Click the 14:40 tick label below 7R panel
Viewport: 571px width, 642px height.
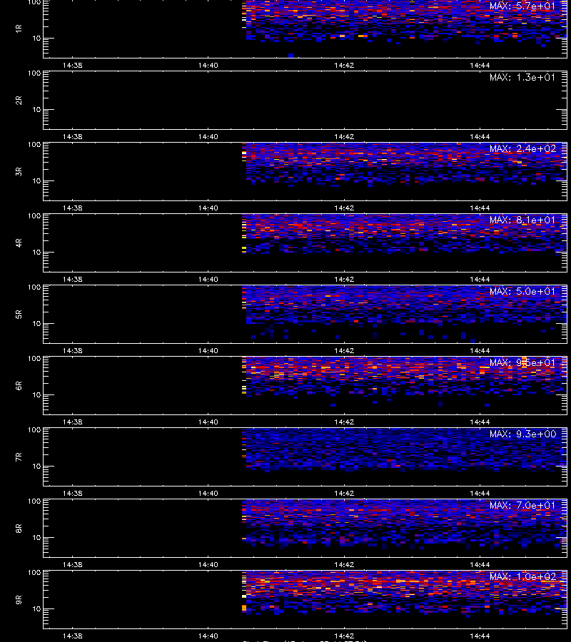point(208,494)
